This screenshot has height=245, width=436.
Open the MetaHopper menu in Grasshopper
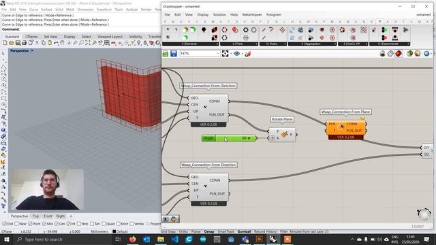point(252,14)
